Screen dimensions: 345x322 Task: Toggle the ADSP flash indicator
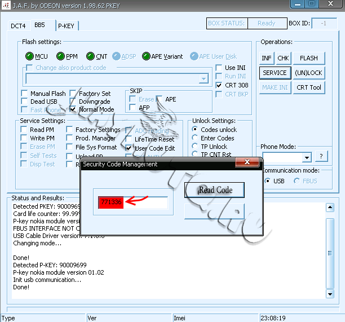(x=116, y=56)
